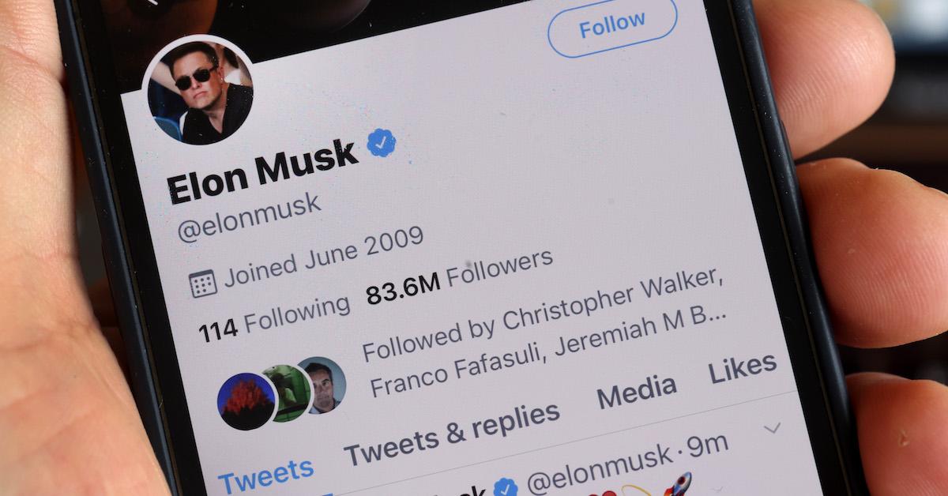Screen dimensions: 948x496
Task: Tap the verified badge in the latest tweet
Action: pyautogui.click(x=506, y=487)
